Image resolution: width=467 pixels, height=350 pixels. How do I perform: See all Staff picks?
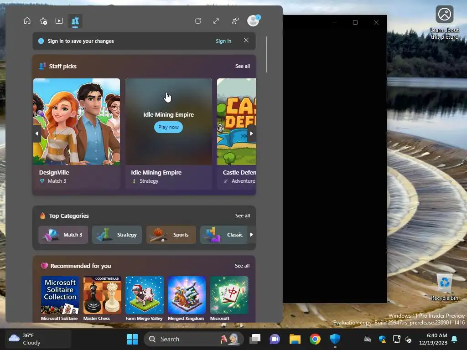(243, 66)
